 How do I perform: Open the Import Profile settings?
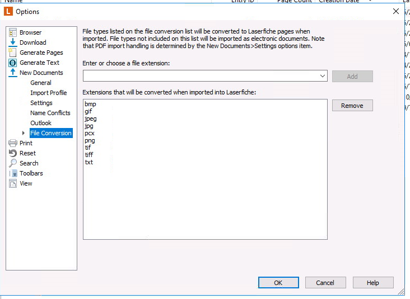[x=48, y=93]
